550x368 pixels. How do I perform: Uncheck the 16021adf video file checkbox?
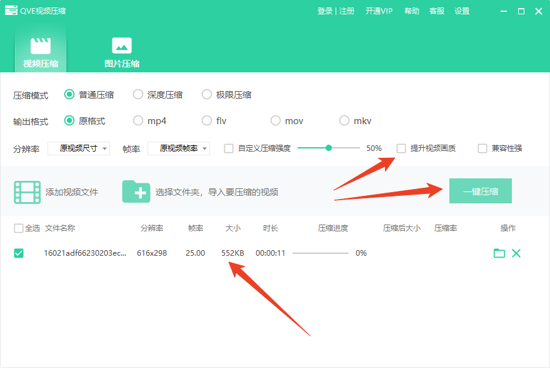pyautogui.click(x=19, y=253)
